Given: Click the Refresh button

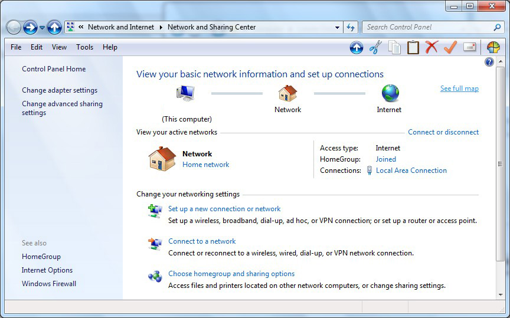Looking at the screenshot, I should tap(351, 27).
